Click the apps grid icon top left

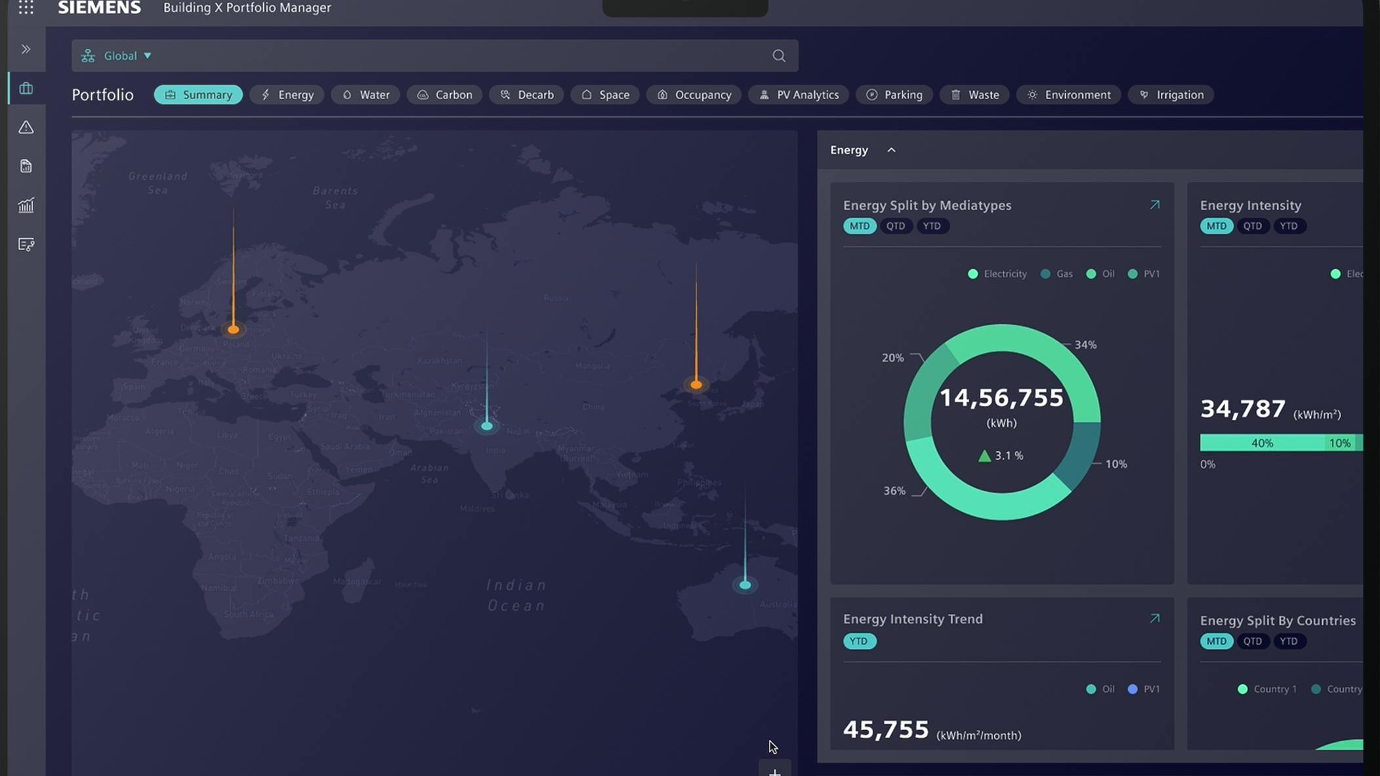pos(26,7)
